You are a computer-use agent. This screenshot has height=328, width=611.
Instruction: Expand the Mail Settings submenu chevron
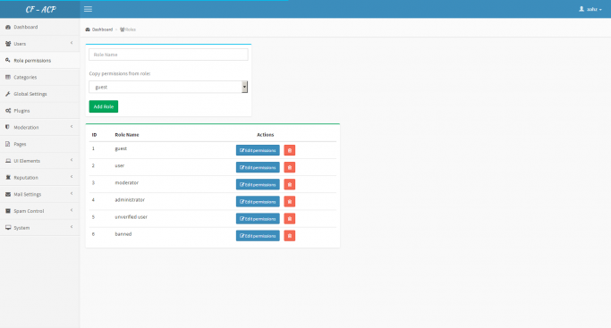click(x=72, y=193)
